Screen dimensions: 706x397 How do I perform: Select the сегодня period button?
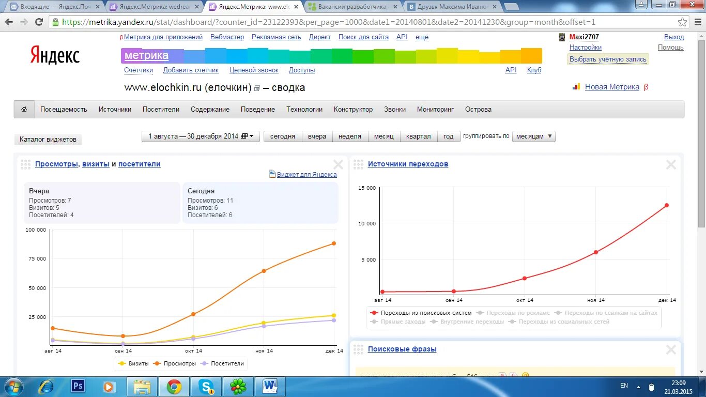[x=282, y=136]
